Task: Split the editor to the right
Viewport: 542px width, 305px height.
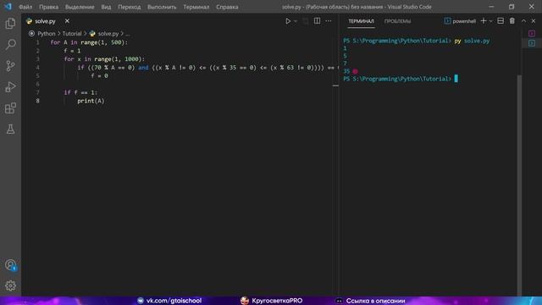Action: tap(317, 21)
